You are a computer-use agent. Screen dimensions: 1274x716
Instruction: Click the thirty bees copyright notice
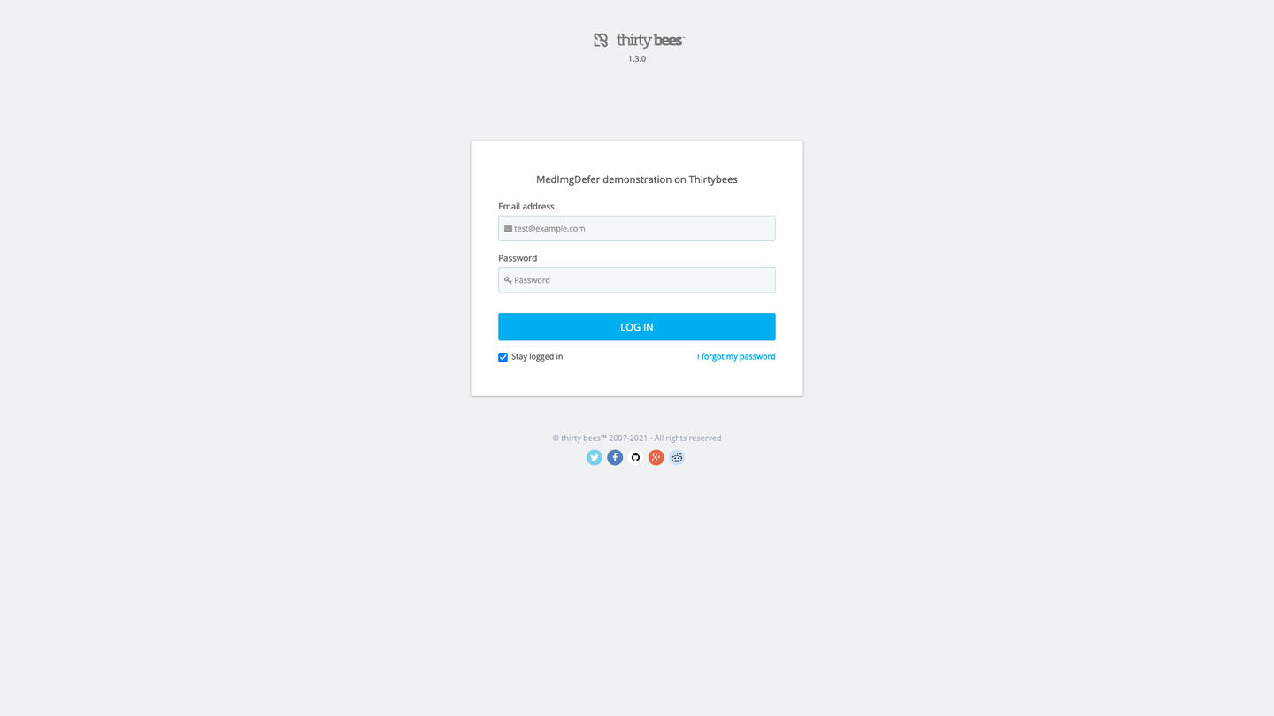point(637,438)
